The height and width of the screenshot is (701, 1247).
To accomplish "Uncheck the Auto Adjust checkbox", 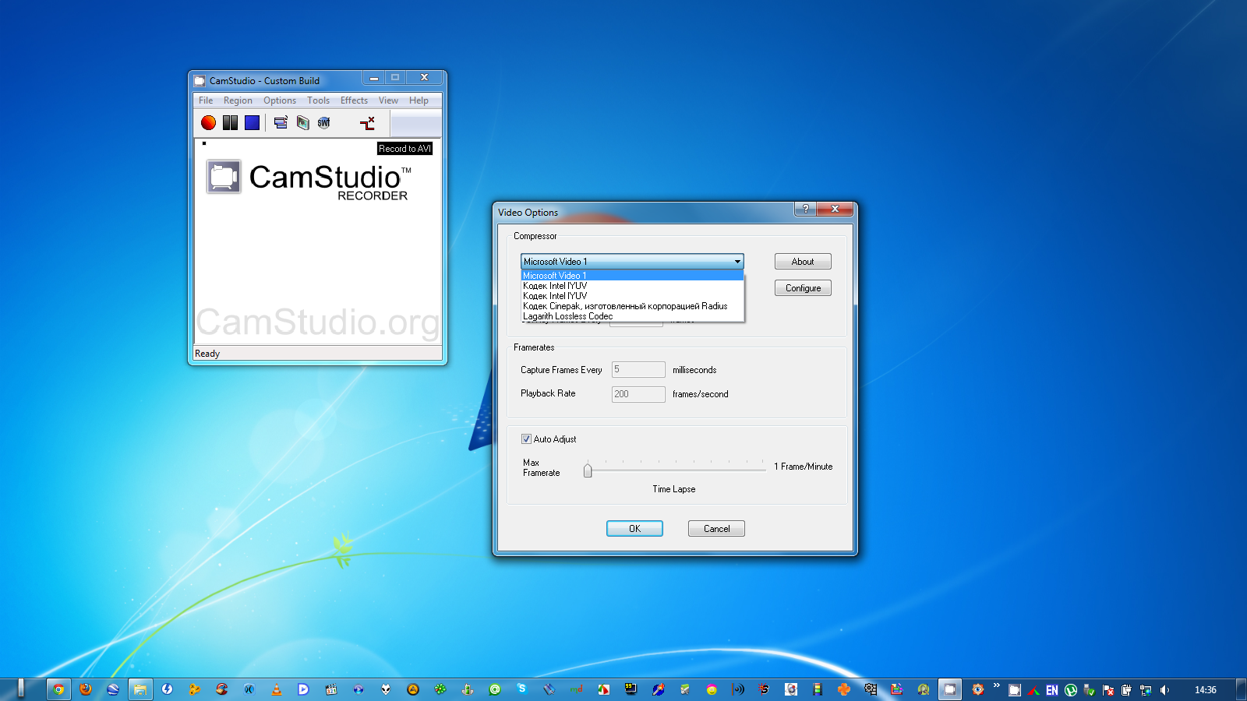I will 526,439.
